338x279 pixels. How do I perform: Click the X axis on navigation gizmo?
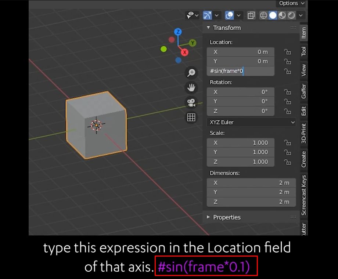[184, 52]
